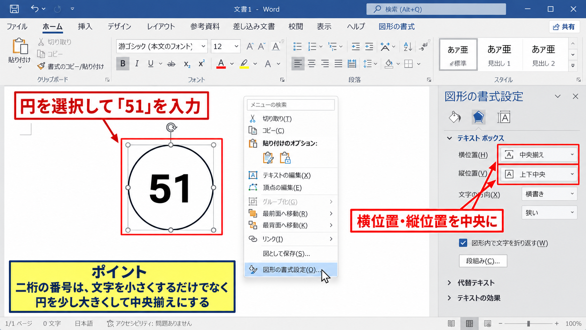
Task: Click 図として保存(S)... in context menu
Action: (291, 254)
